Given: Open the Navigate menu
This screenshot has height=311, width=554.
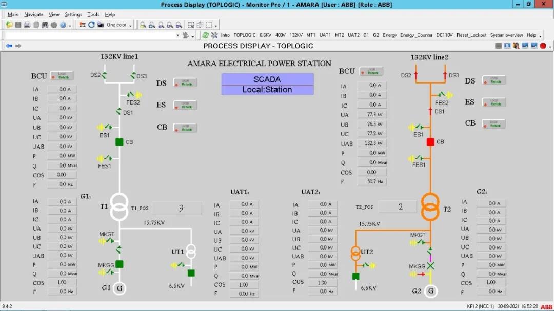Looking at the screenshot, I should tap(34, 14).
